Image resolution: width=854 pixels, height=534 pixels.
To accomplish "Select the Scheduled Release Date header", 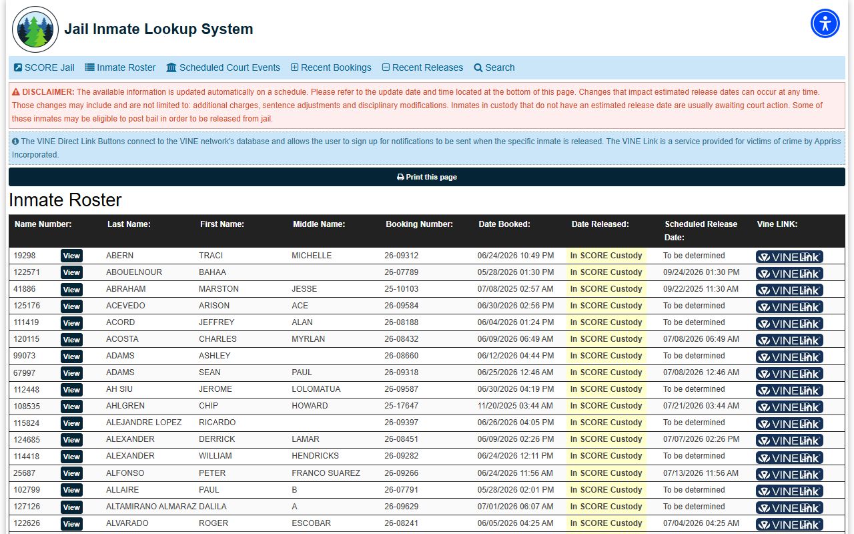I will tap(701, 230).
